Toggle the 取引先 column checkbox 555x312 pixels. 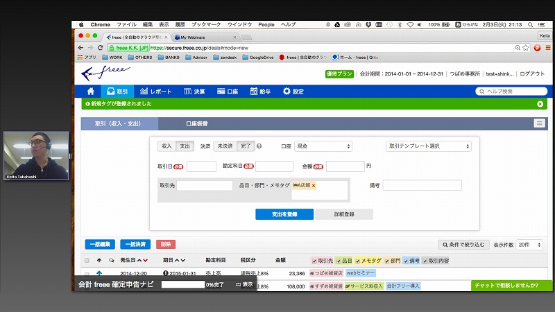click(314, 261)
